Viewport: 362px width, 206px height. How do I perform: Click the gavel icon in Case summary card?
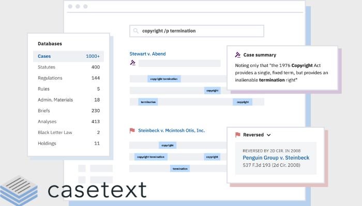pyautogui.click(x=238, y=55)
